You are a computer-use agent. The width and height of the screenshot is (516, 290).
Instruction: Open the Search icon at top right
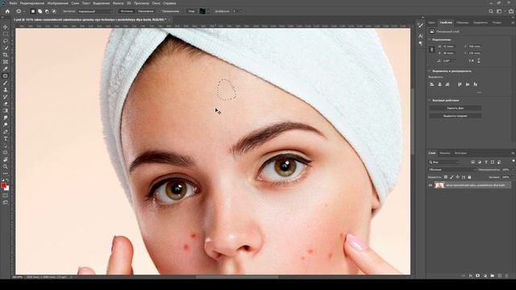tap(491, 11)
